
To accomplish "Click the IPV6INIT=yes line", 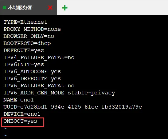I will [x=24, y=65].
